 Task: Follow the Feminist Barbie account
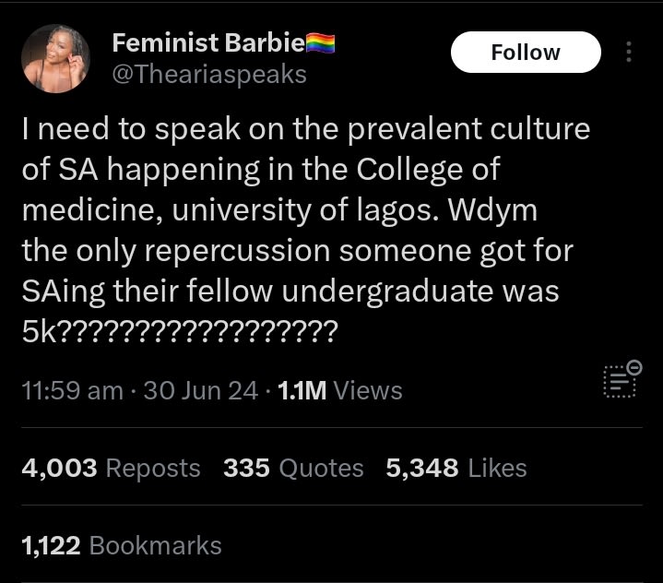525,53
